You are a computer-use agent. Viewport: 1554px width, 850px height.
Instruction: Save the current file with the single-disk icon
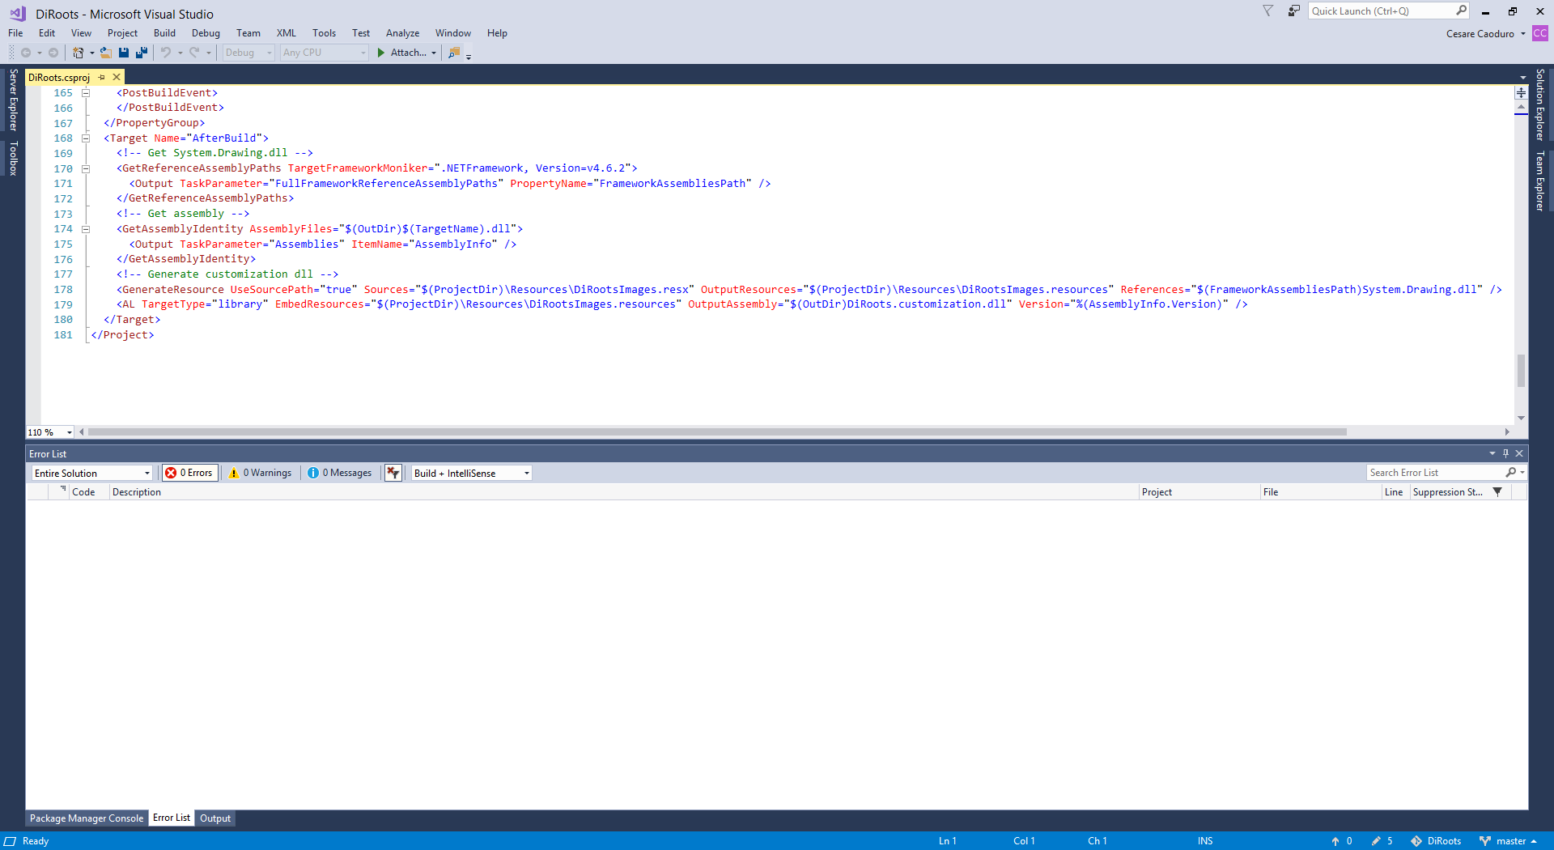(124, 53)
